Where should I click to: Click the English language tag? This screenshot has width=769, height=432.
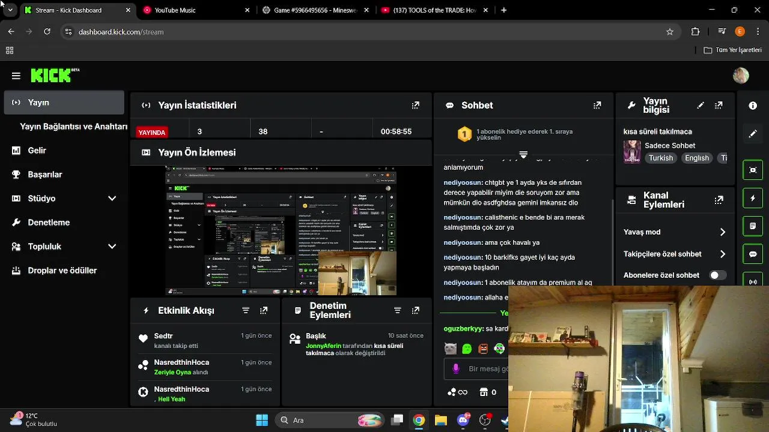point(697,158)
